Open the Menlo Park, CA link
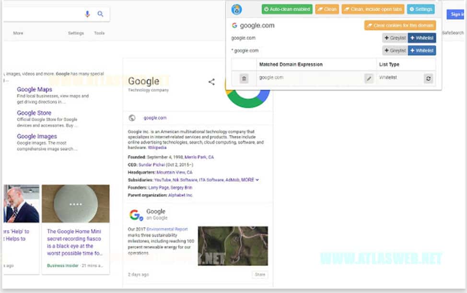The width and height of the screenshot is (467, 293). 199,157
